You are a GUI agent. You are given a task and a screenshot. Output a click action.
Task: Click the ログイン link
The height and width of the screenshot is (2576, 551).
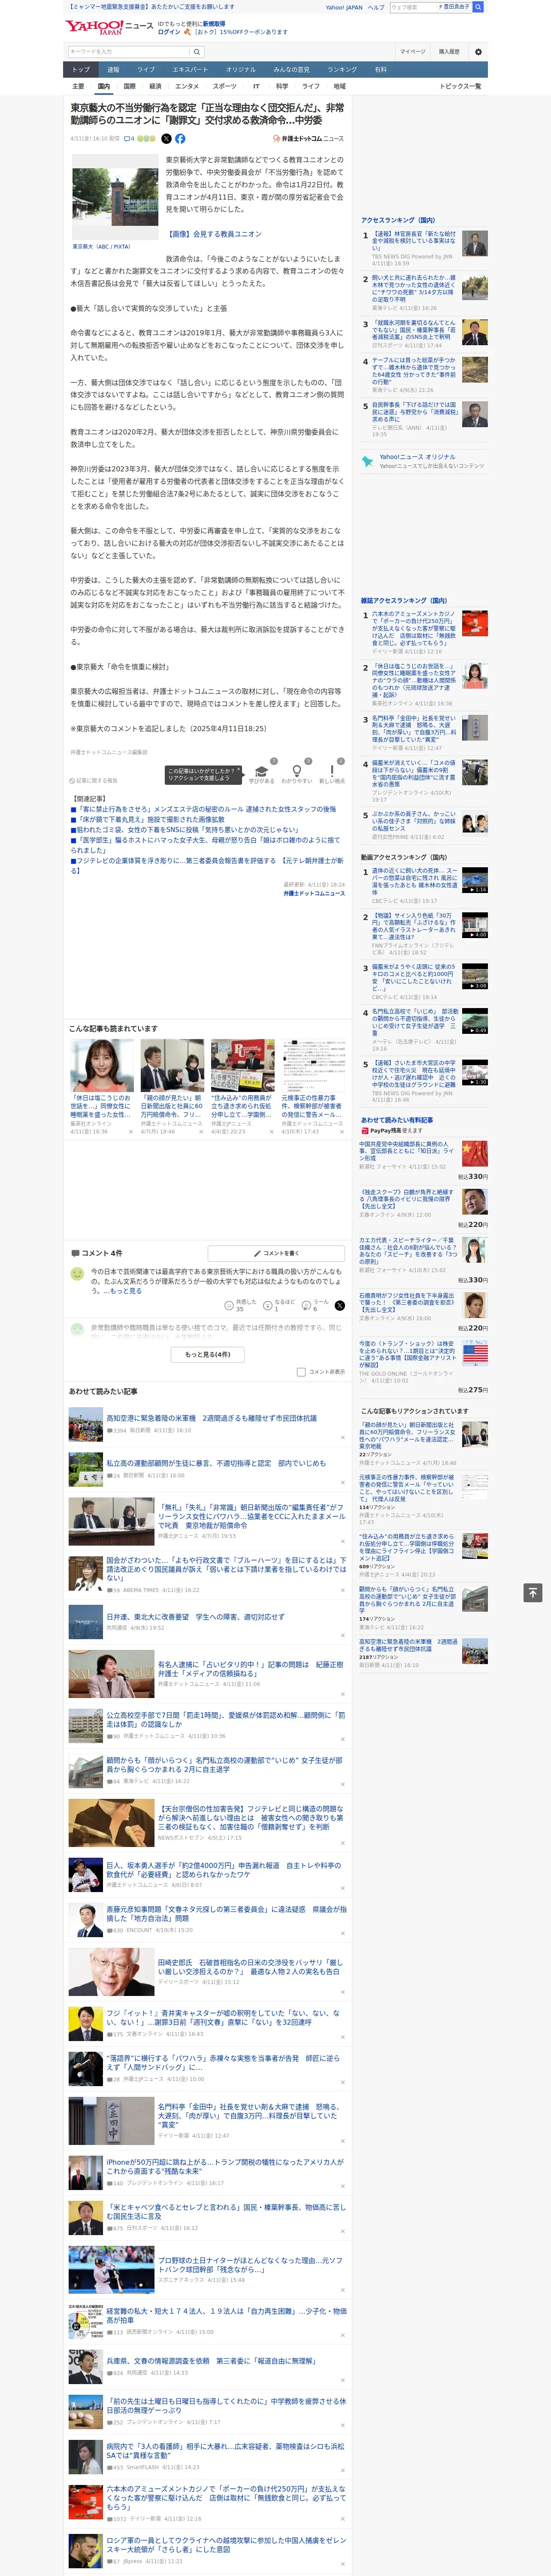point(169,32)
